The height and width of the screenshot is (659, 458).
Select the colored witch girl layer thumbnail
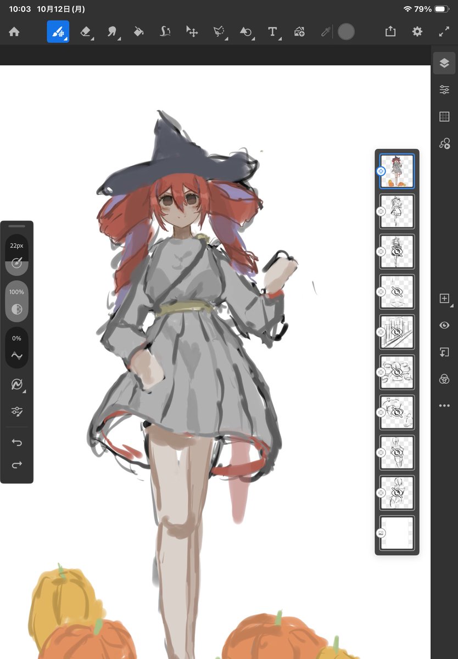click(397, 171)
